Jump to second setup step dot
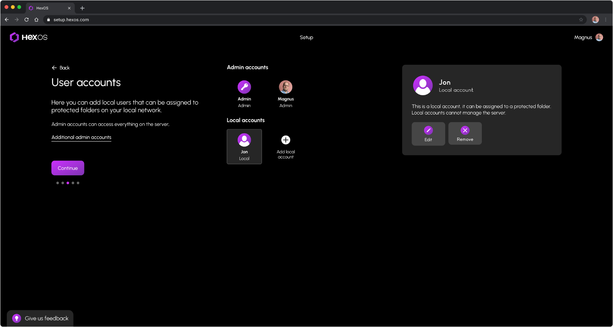Image resolution: width=613 pixels, height=327 pixels. 63,183
